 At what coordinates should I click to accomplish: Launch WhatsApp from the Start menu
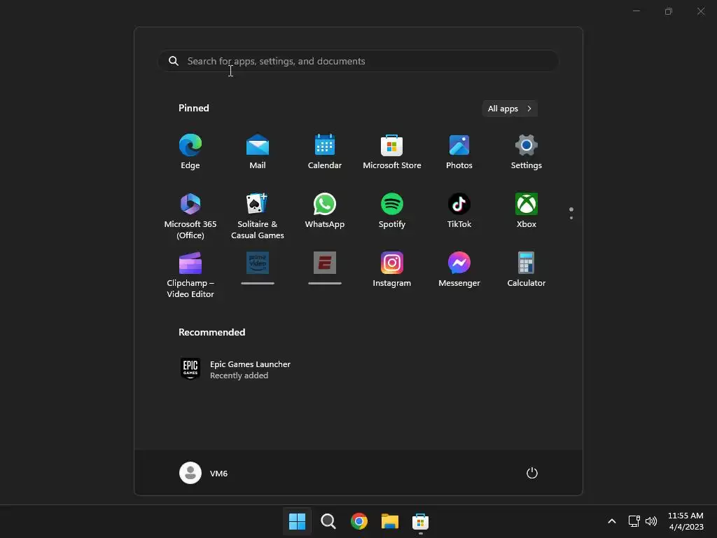click(x=325, y=210)
